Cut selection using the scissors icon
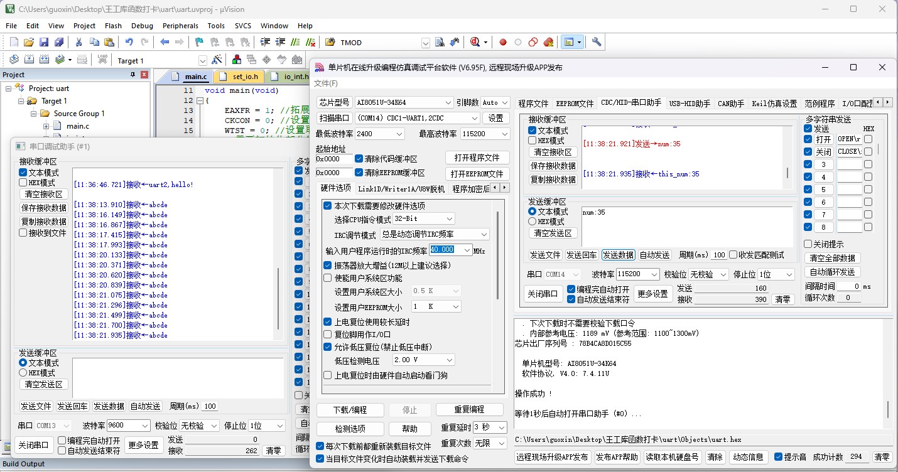Viewport: 898px width, 472px height. [x=79, y=42]
